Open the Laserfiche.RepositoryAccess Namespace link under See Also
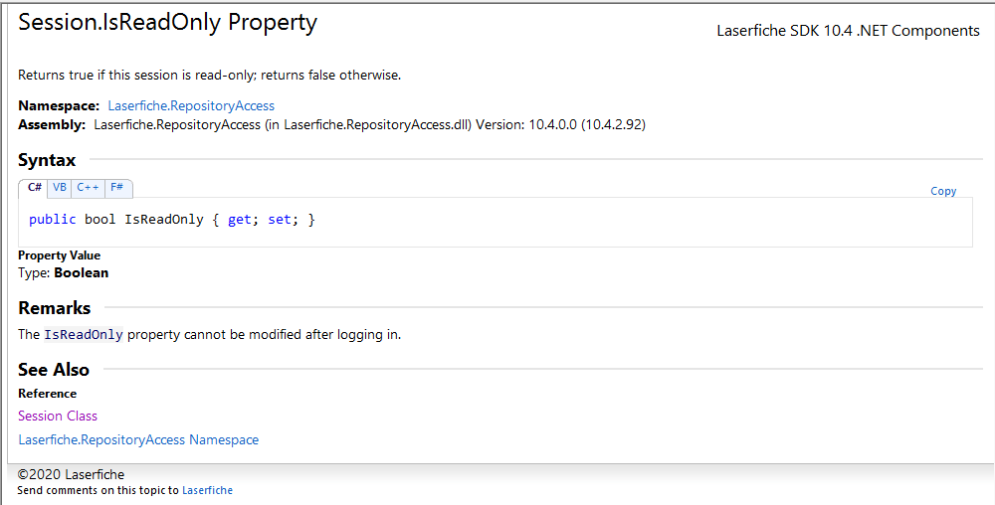Image resolution: width=995 pixels, height=505 pixels. point(138,439)
